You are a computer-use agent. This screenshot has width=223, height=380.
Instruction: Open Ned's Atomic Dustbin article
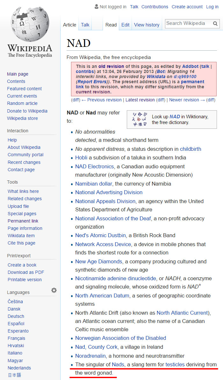click(100, 235)
